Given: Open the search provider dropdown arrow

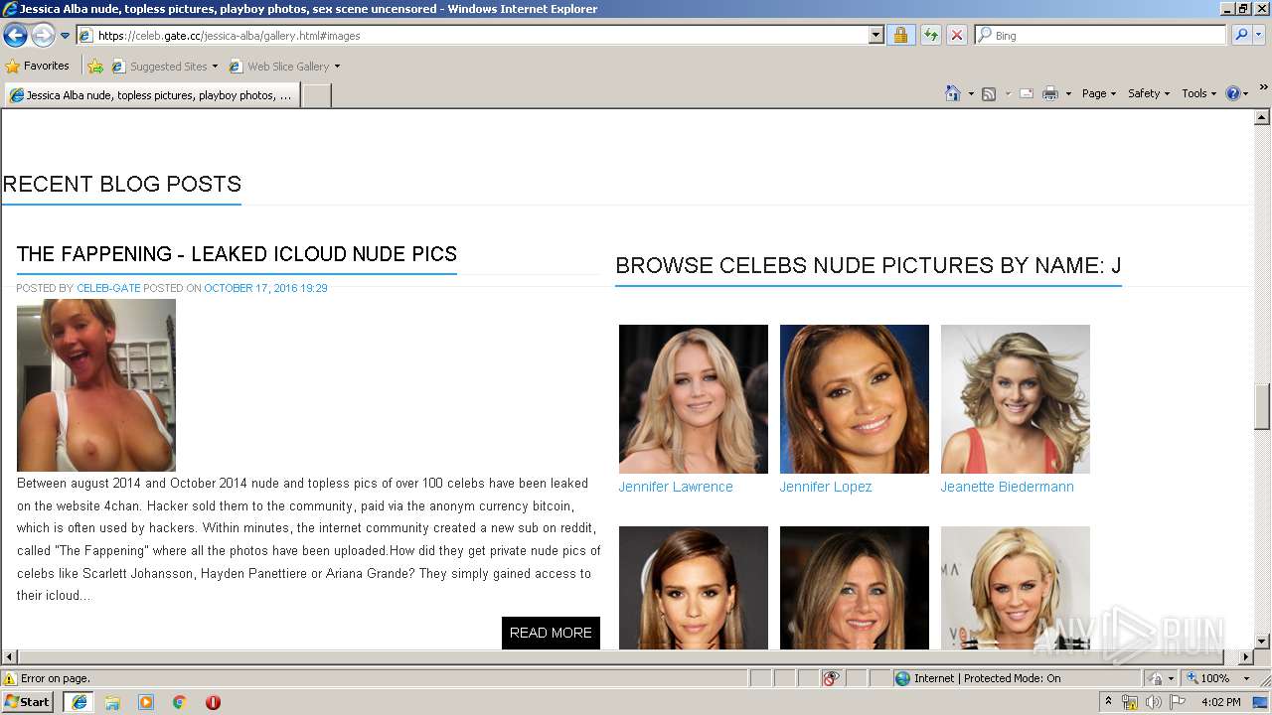Looking at the screenshot, I should pos(1259,35).
